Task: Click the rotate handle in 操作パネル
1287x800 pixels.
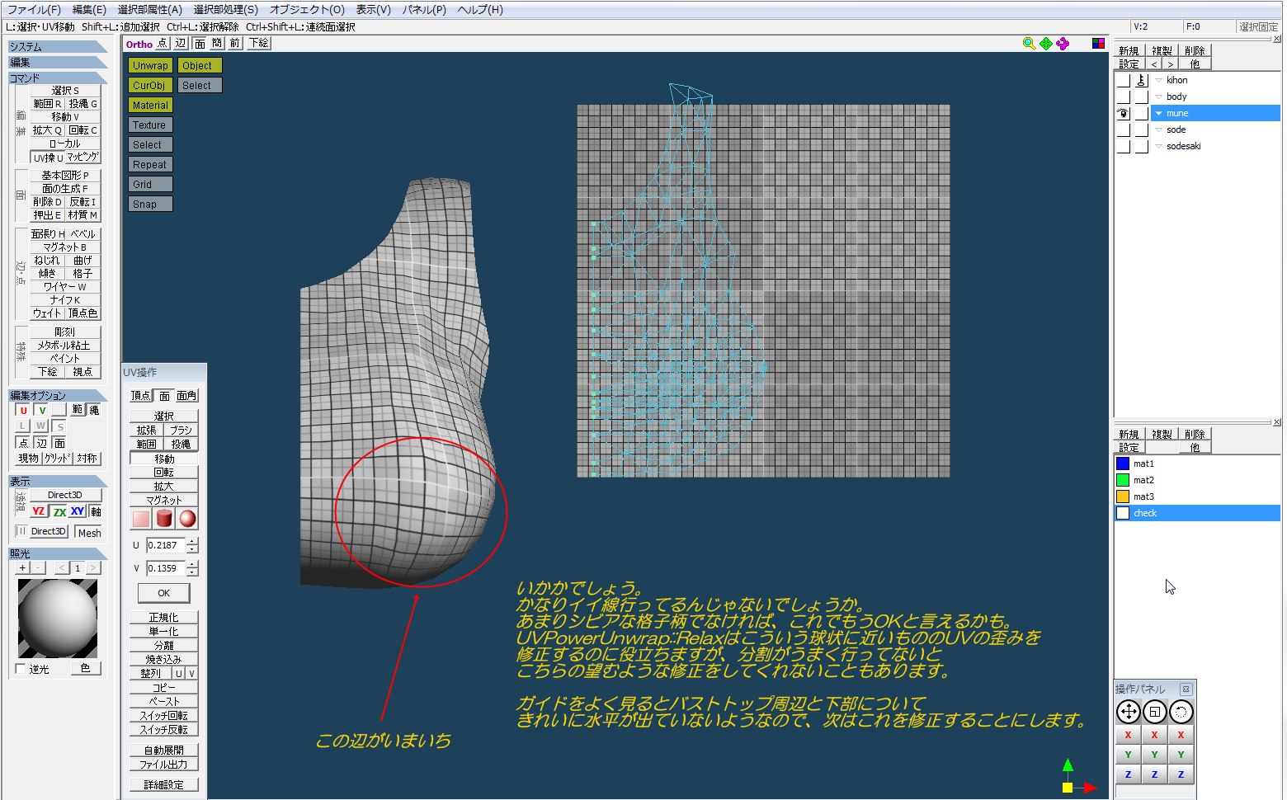Action: [1181, 712]
